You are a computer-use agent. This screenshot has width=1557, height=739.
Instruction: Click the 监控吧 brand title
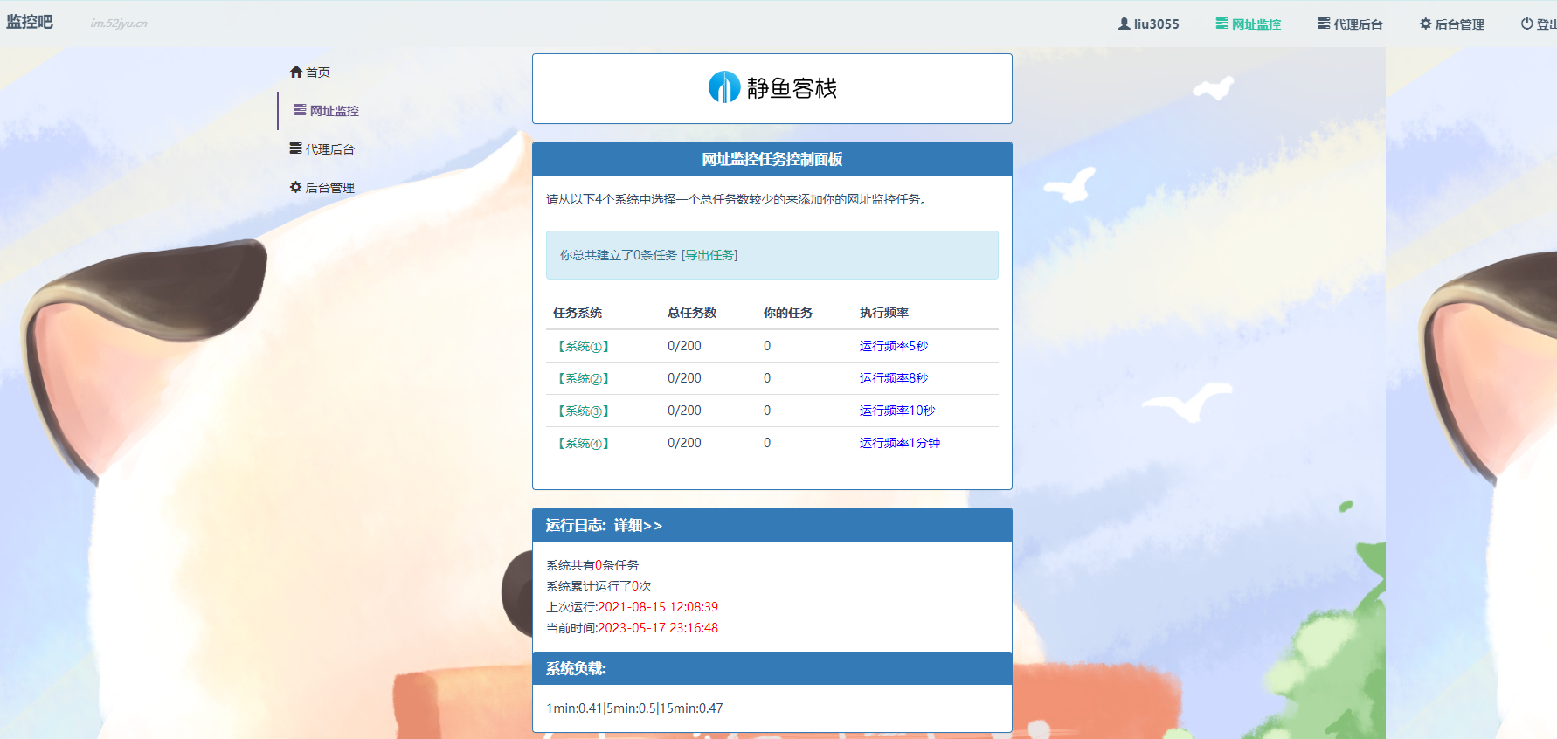30,22
